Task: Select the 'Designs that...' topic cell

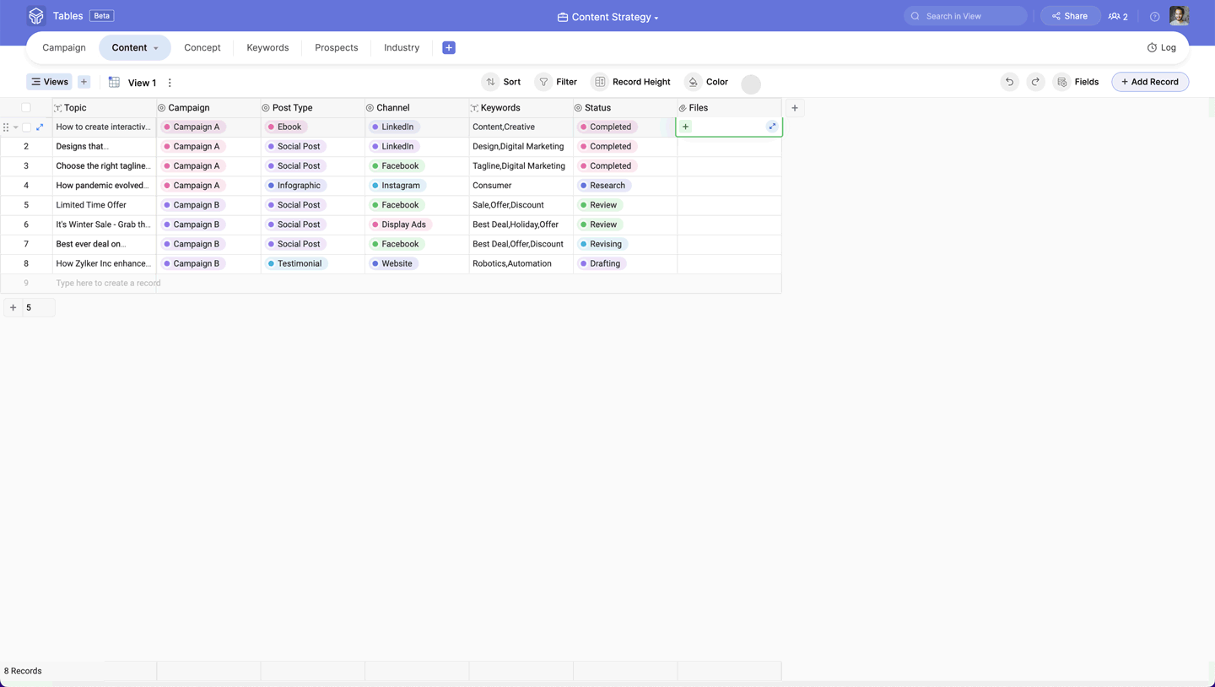Action: point(105,147)
